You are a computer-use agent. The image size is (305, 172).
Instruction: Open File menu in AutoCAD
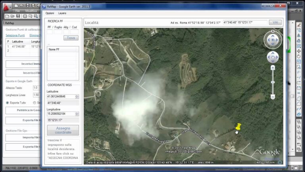(x=18, y=11)
